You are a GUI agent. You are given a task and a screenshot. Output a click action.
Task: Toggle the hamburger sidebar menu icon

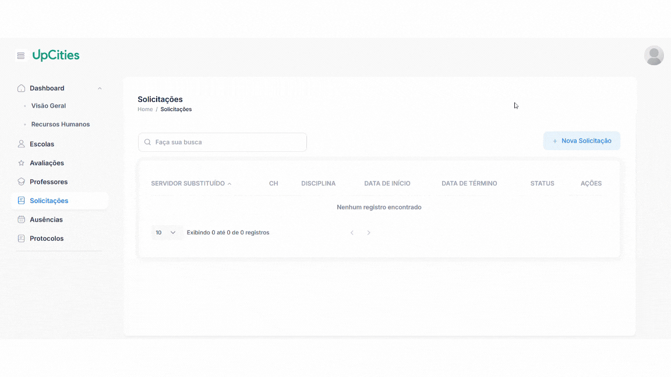click(x=20, y=56)
